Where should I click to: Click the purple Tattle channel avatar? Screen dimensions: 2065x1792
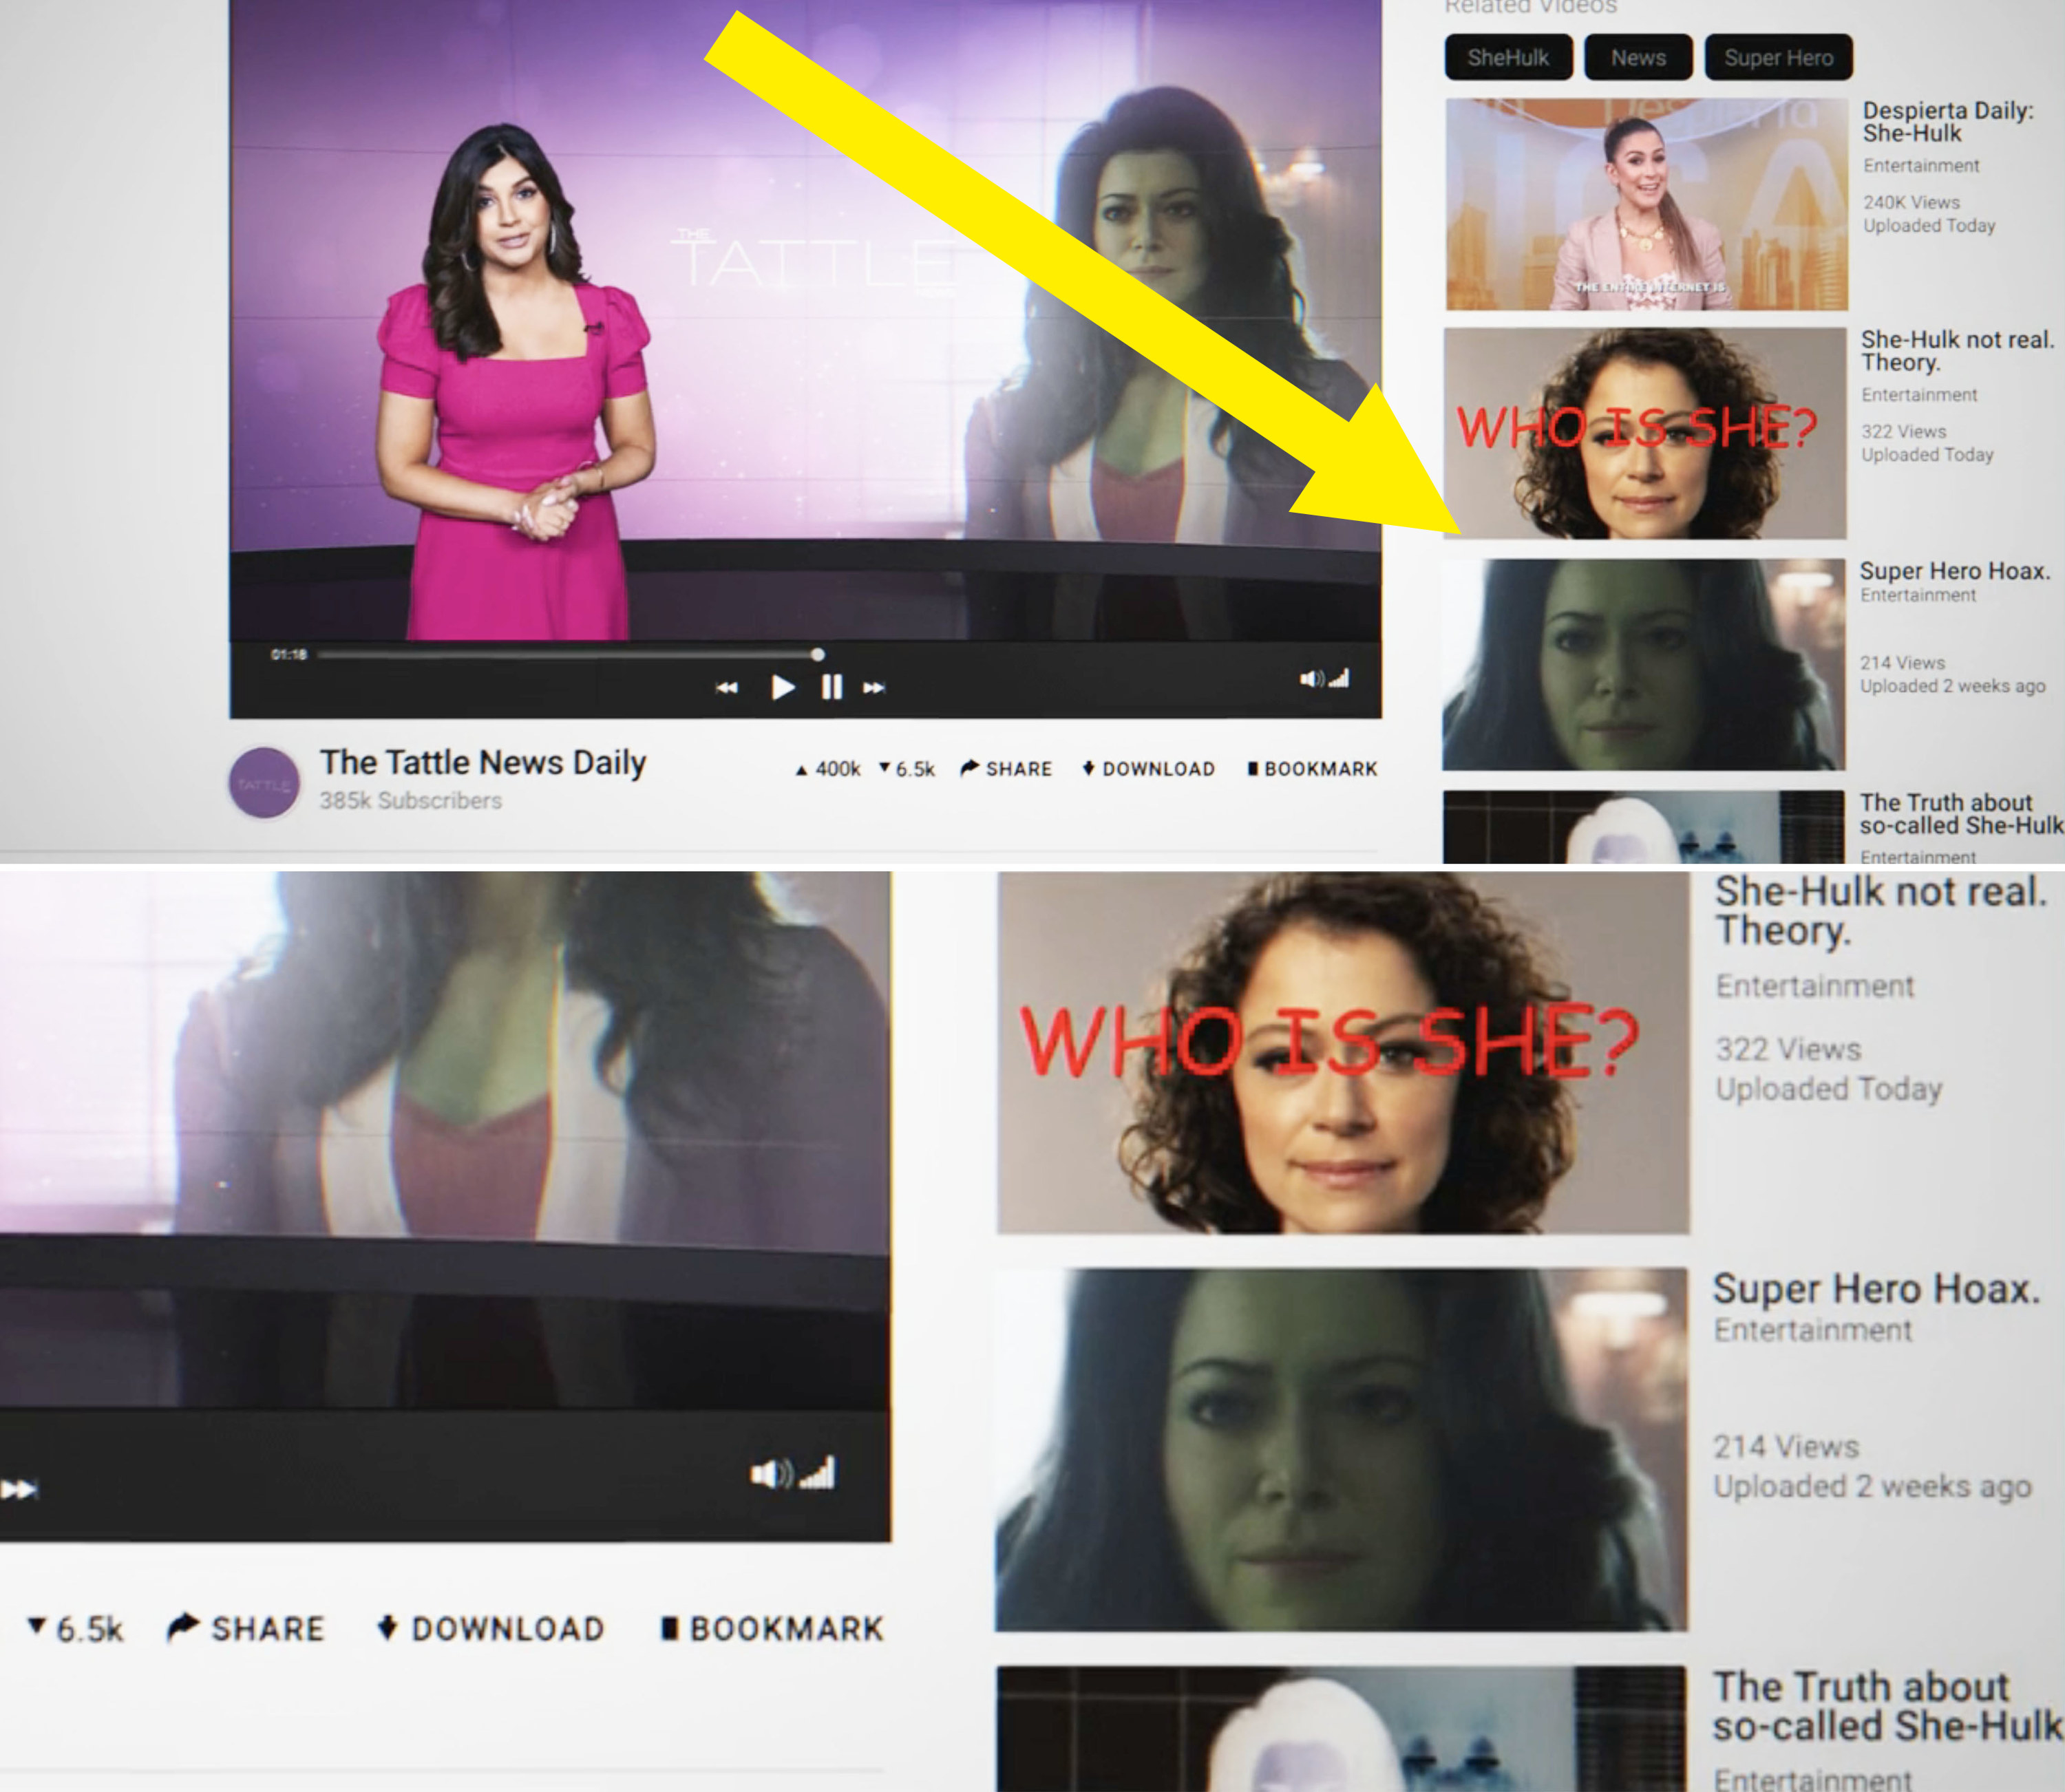click(264, 783)
